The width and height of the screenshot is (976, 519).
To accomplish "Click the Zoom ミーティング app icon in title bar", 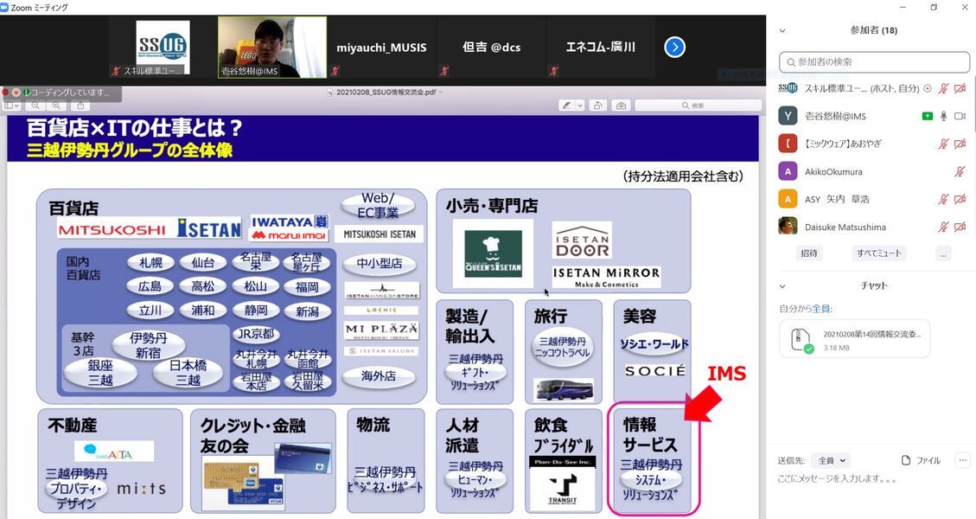I will pyautogui.click(x=4, y=8).
